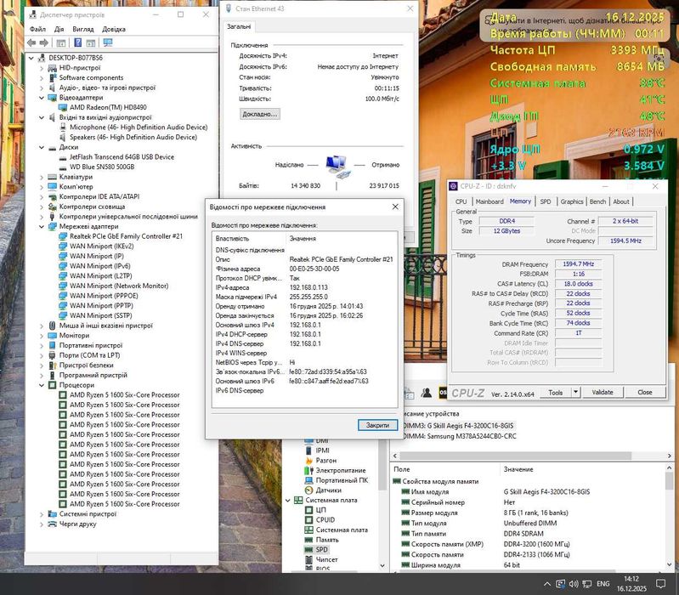
Task: Collapse the Відеоадаптери node
Action: point(42,98)
